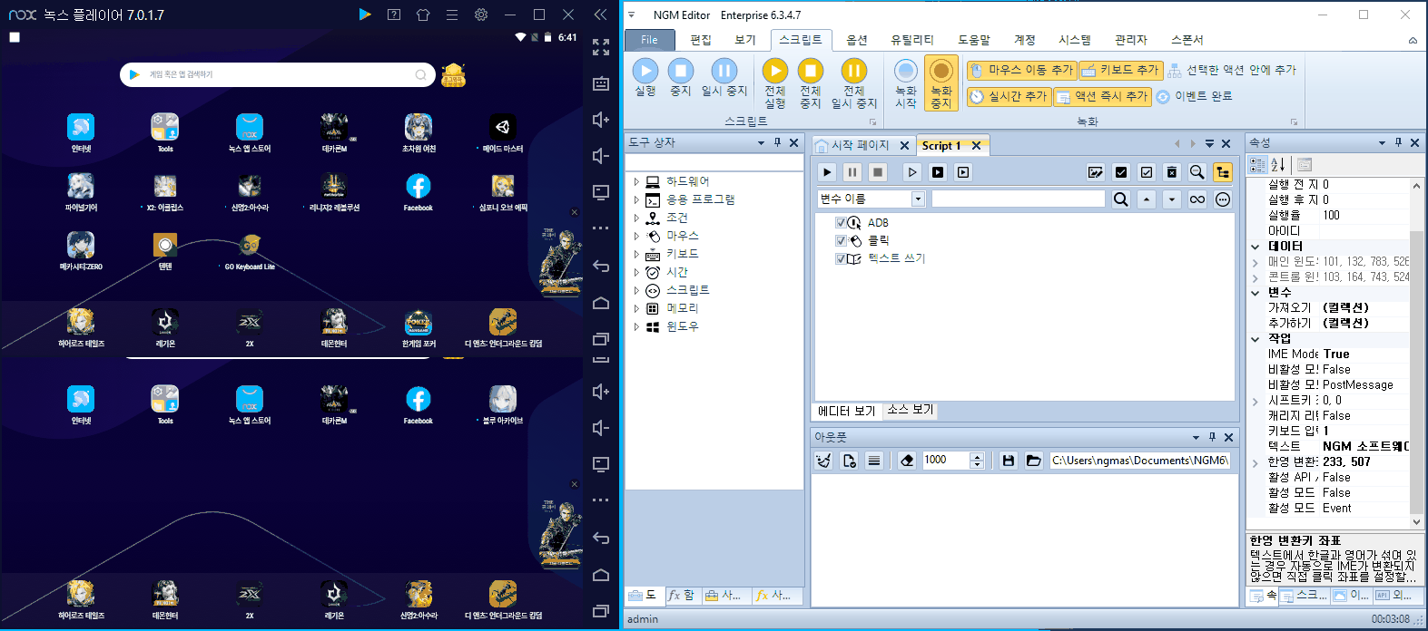Stop recording with 녹화 중지

[x=941, y=83]
